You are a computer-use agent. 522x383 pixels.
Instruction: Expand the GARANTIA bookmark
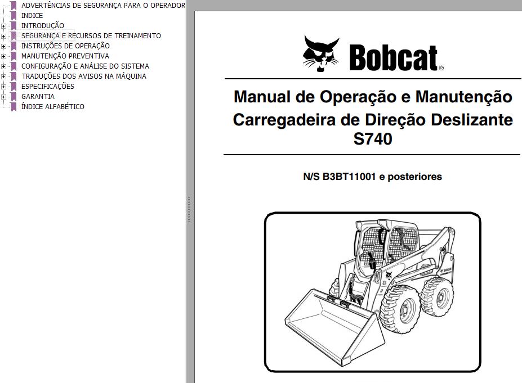tap(3, 97)
